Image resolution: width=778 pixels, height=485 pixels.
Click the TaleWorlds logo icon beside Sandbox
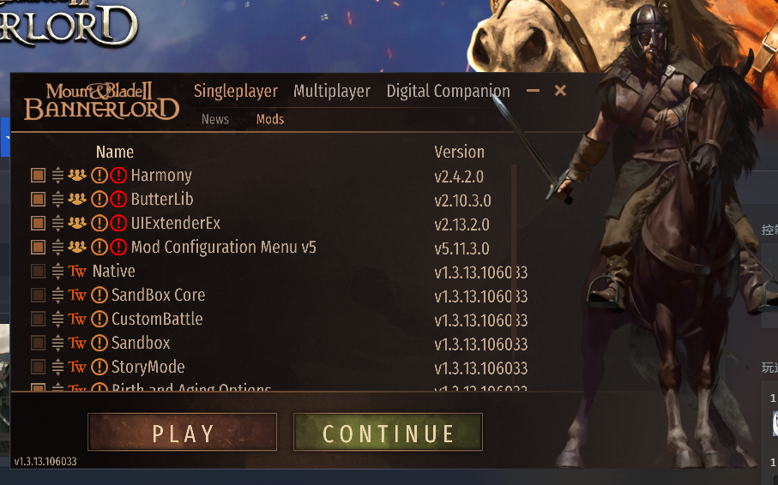click(77, 343)
